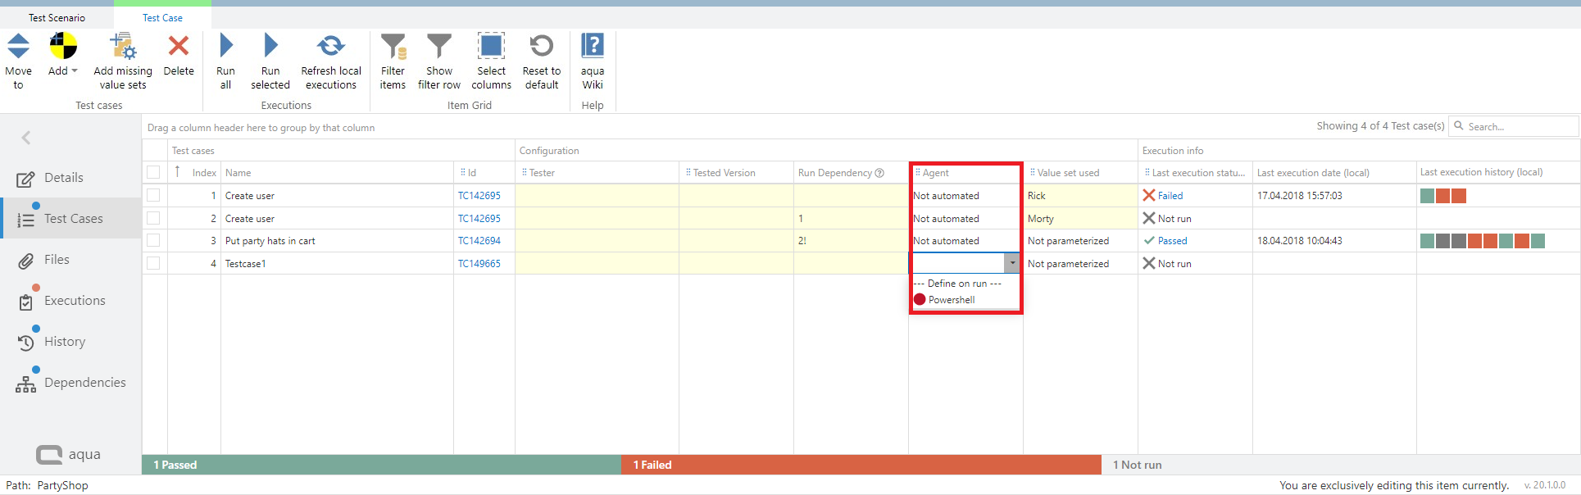
Task: Click the red Delete X icon
Action: coord(179,46)
